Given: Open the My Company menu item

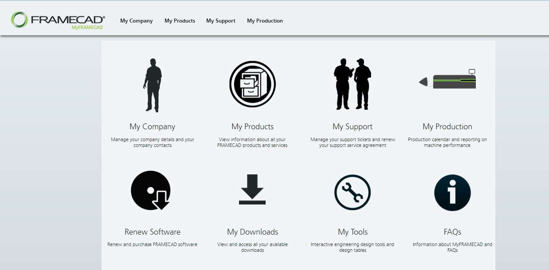Looking at the screenshot, I should [136, 21].
